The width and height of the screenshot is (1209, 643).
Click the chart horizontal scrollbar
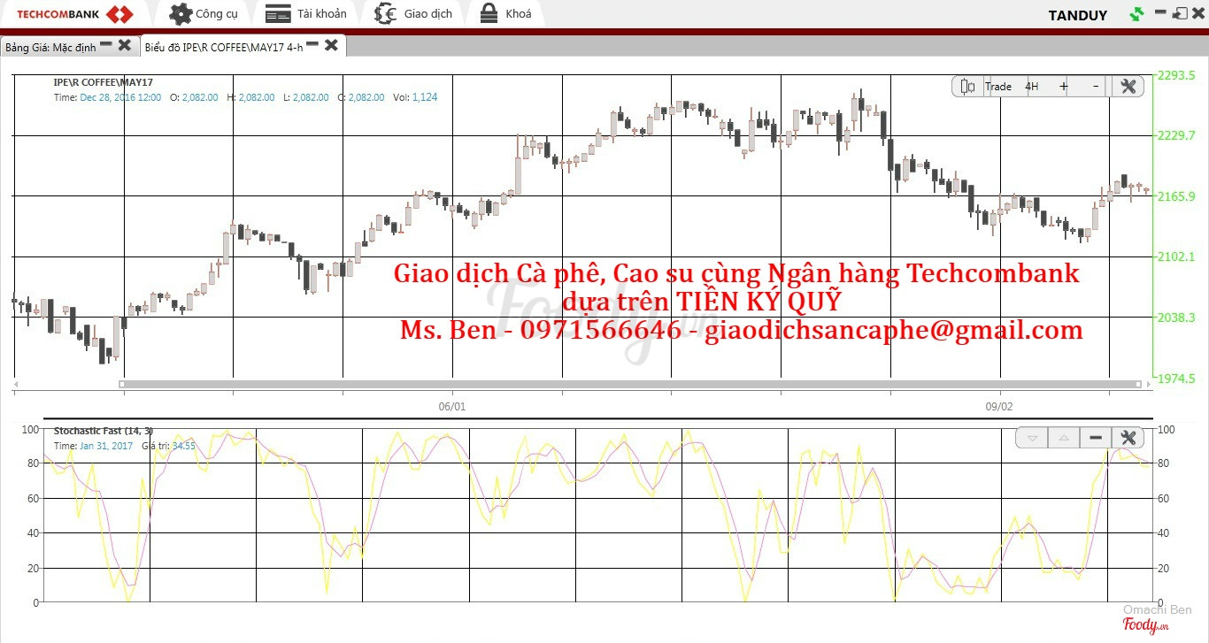click(x=628, y=385)
